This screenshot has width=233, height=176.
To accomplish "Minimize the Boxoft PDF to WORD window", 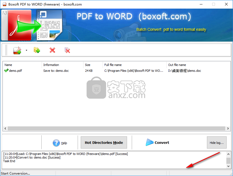I will (201, 4).
